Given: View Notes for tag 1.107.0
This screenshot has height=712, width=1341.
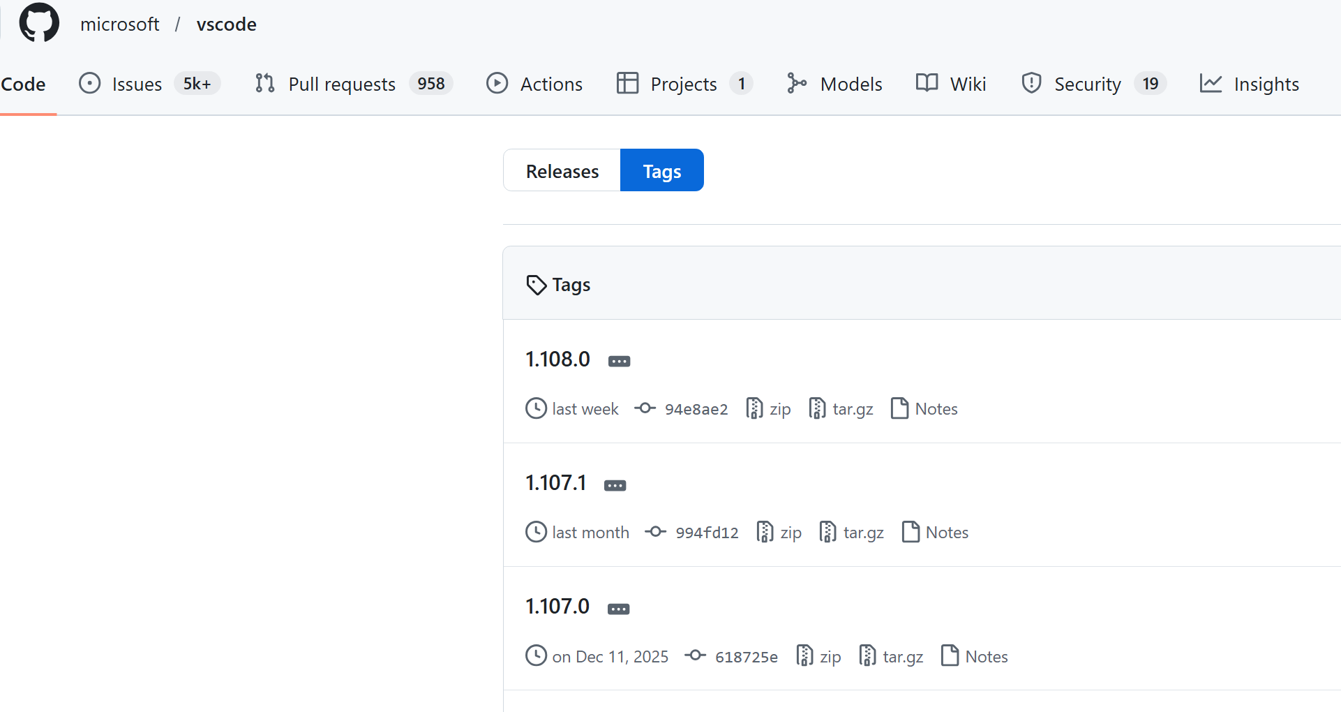Looking at the screenshot, I should (x=986, y=657).
